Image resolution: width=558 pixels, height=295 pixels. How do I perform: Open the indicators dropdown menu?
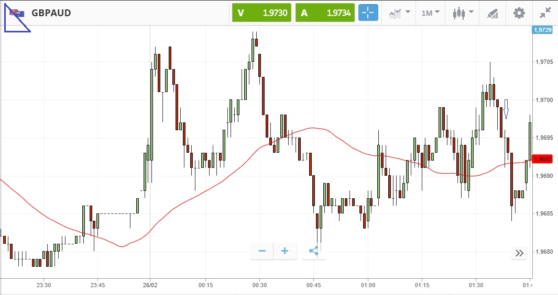399,13
